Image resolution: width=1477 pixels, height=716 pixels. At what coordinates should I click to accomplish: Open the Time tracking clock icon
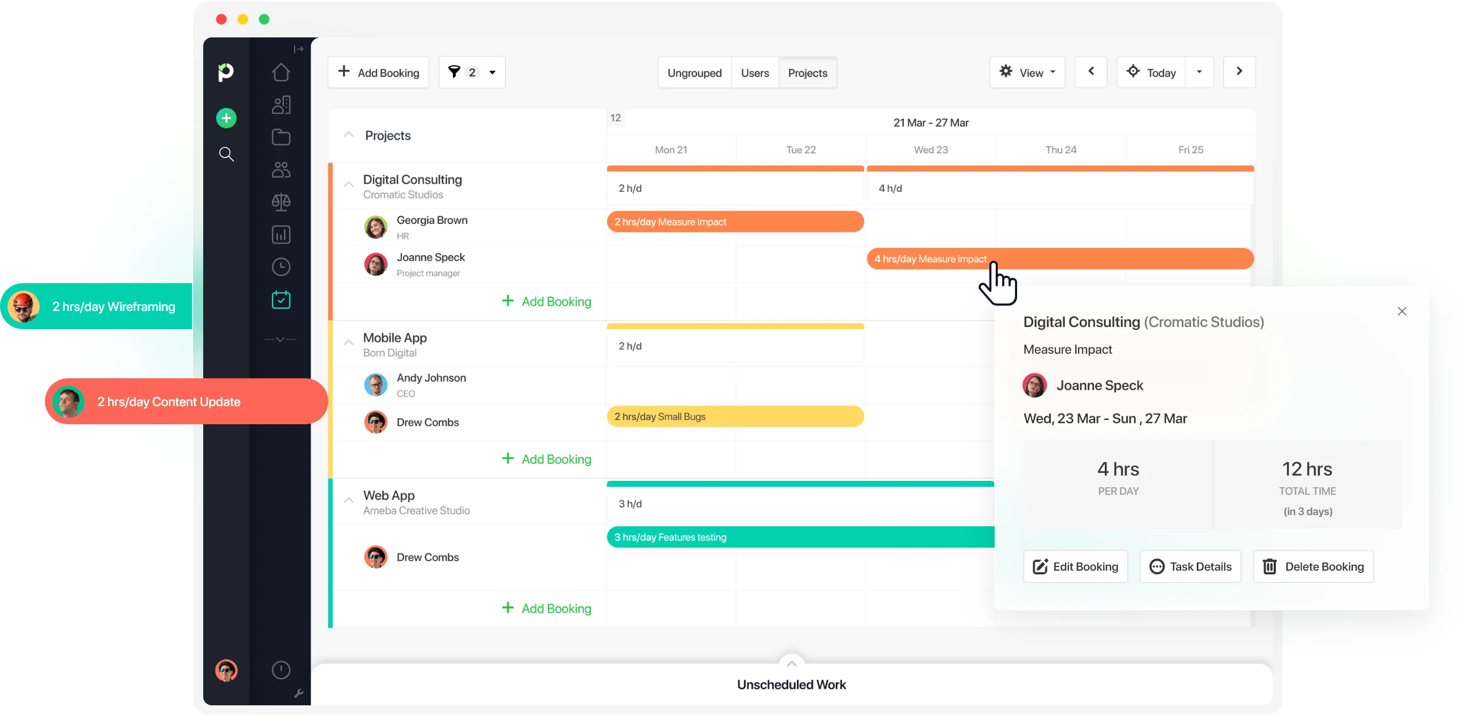click(x=281, y=266)
